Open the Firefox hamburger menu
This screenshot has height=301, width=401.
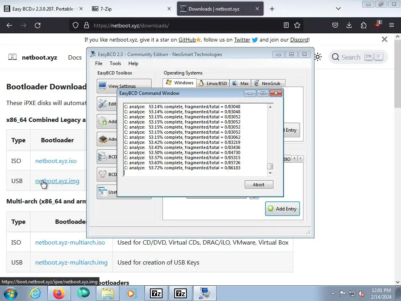click(392, 25)
